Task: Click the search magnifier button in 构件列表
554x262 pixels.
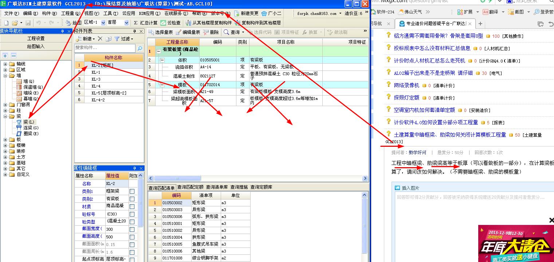Action: point(140,48)
